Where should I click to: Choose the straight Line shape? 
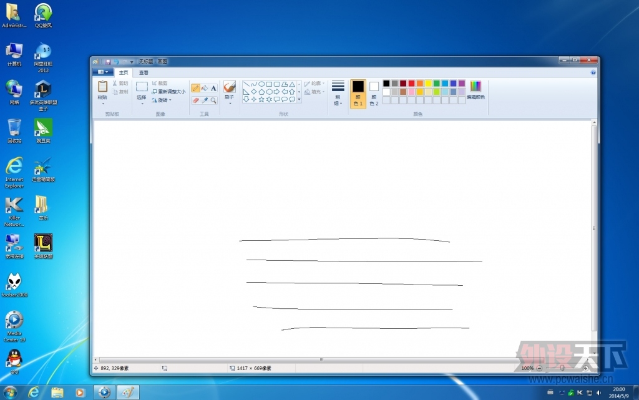[246, 84]
